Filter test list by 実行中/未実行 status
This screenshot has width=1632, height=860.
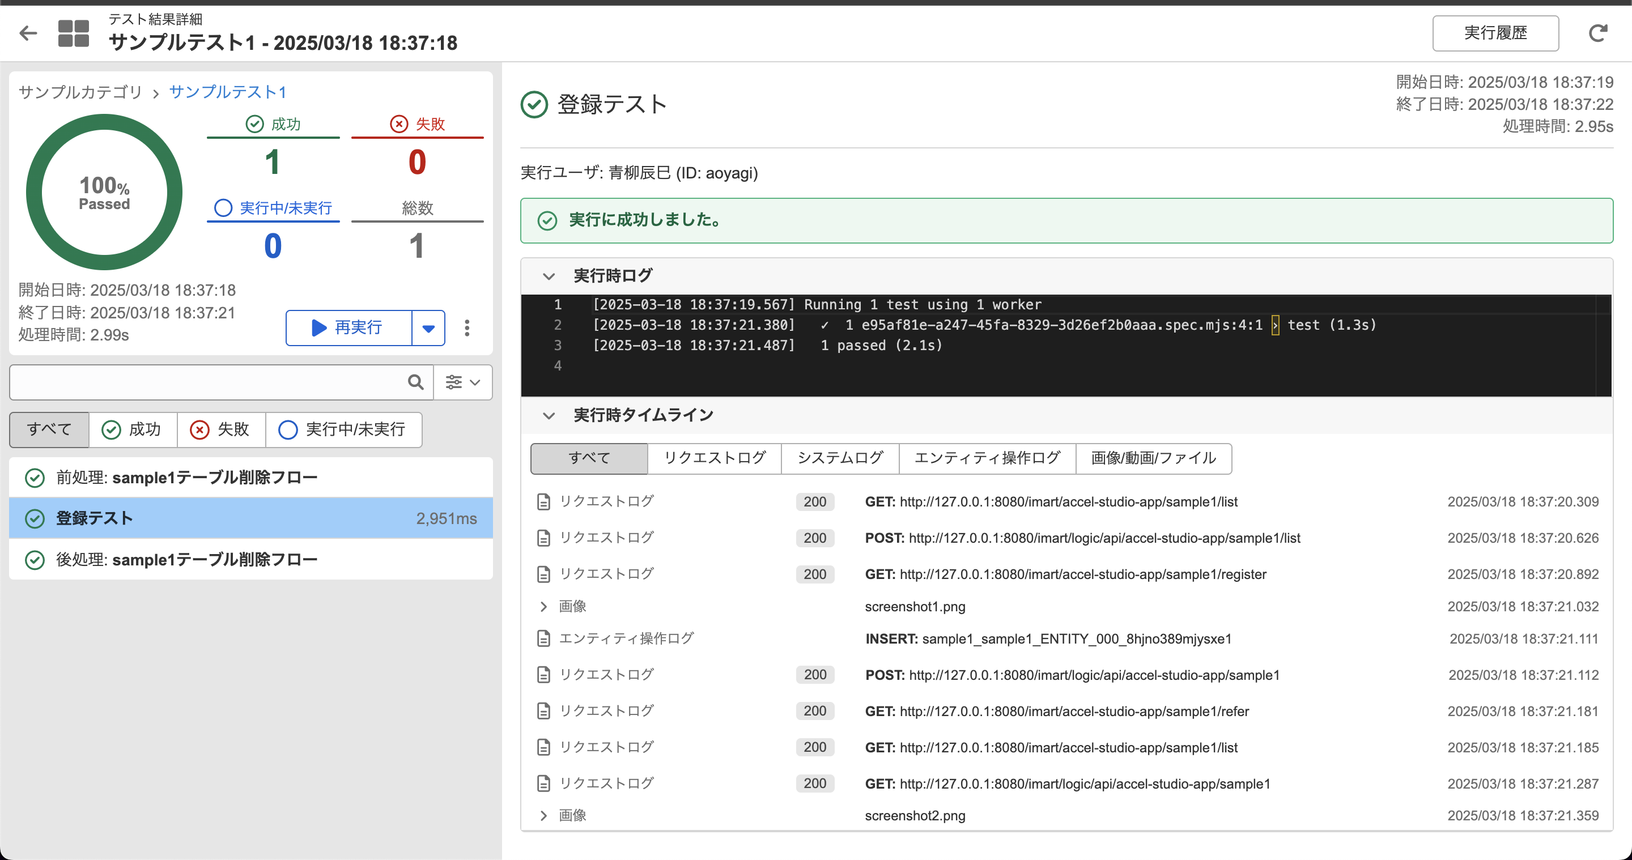pyautogui.click(x=343, y=429)
